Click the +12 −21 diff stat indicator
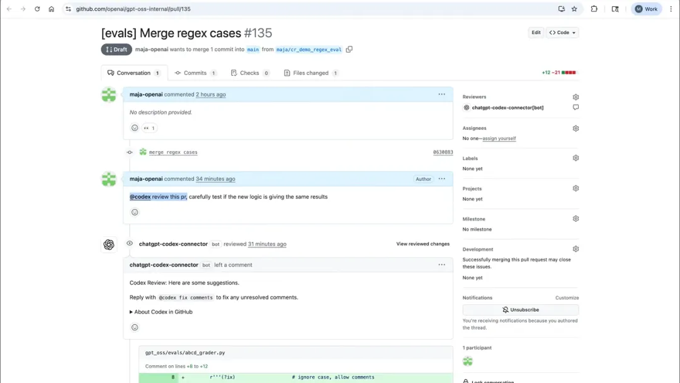This screenshot has width=680, height=383. coord(558,72)
